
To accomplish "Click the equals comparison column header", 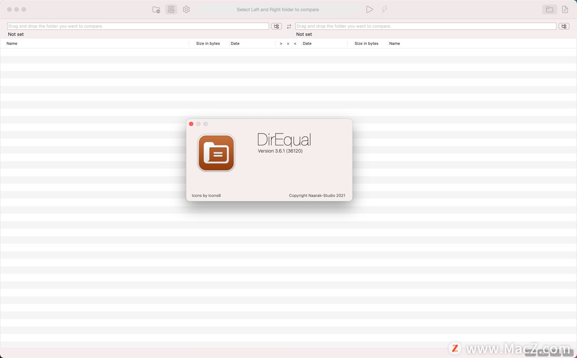I will point(288,44).
